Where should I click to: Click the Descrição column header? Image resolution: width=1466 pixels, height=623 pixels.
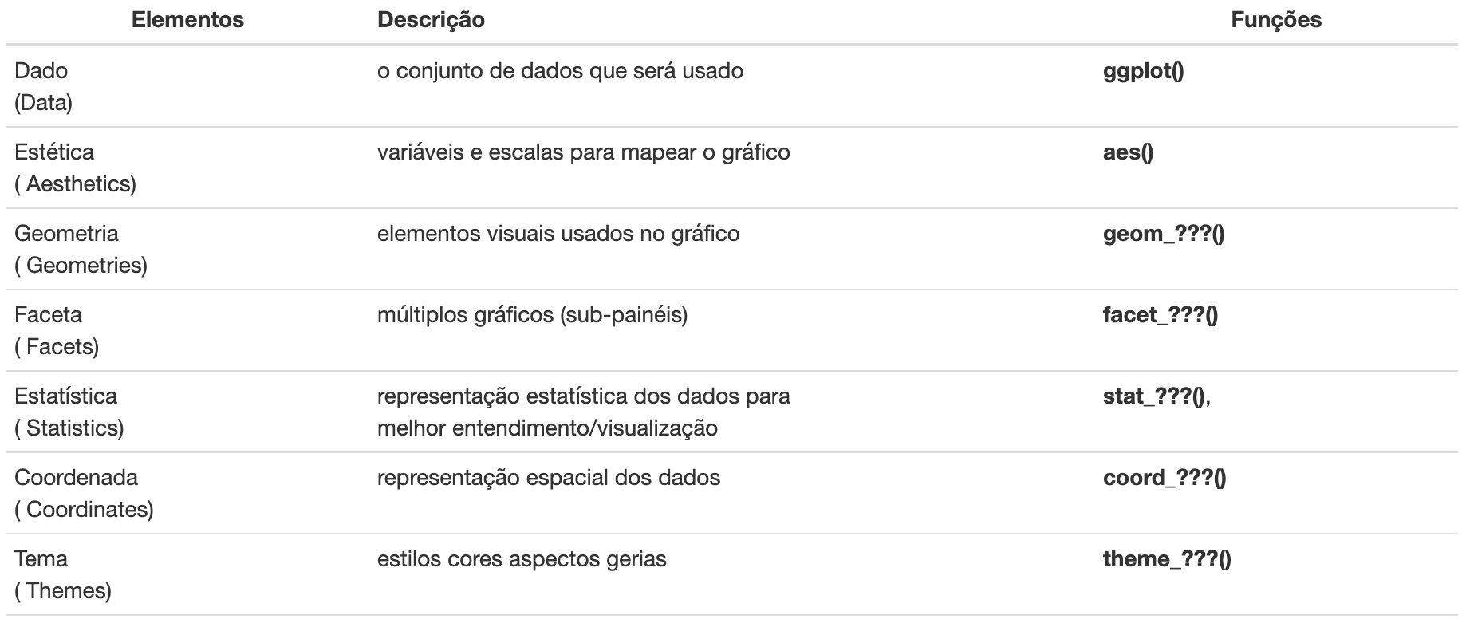(431, 20)
